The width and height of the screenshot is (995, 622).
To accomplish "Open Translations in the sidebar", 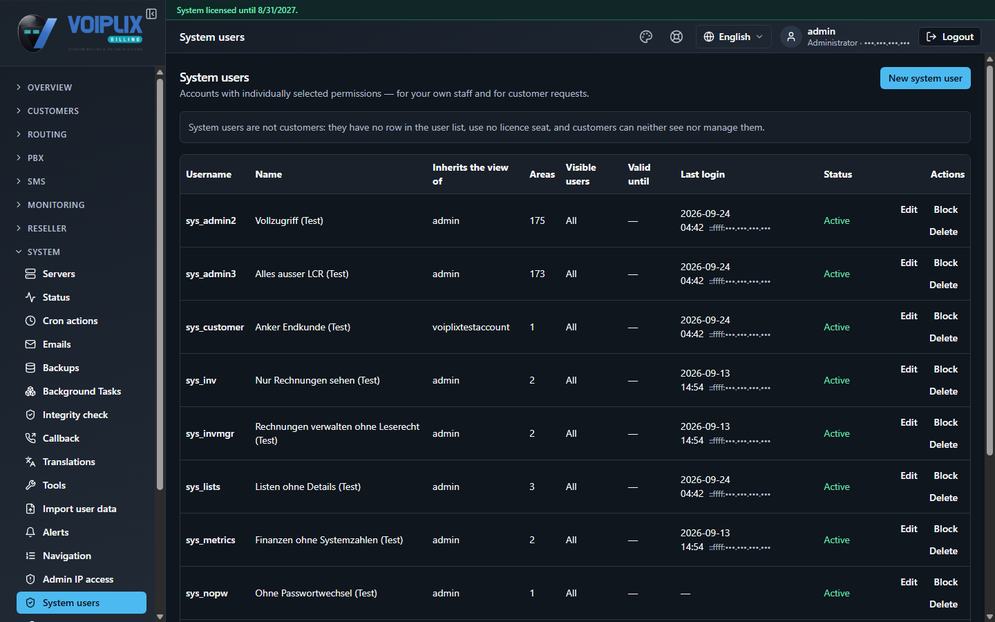I will (x=82, y=462).
